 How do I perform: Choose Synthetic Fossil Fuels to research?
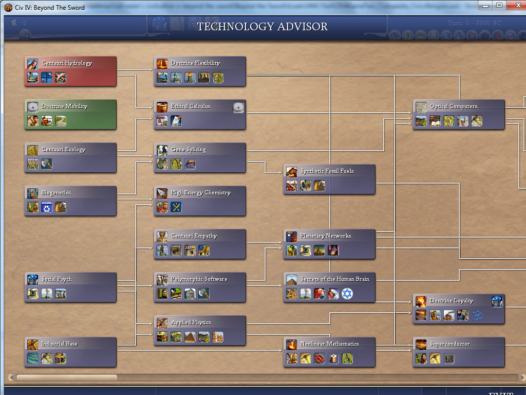pos(330,179)
